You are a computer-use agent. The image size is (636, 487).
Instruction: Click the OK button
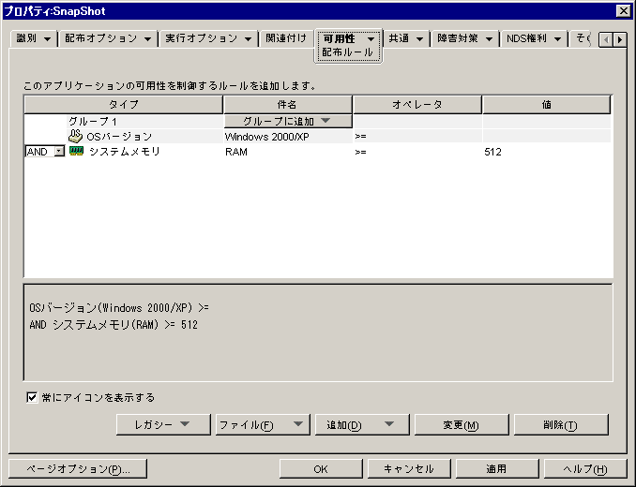click(x=320, y=468)
